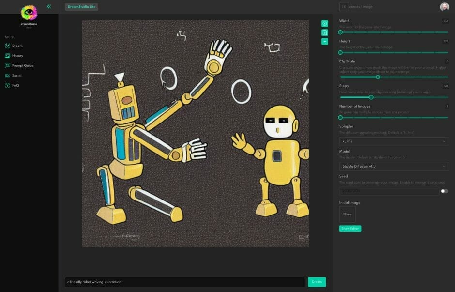This screenshot has height=292, width=455.
Task: Click the Social people icon
Action: (x=7, y=76)
